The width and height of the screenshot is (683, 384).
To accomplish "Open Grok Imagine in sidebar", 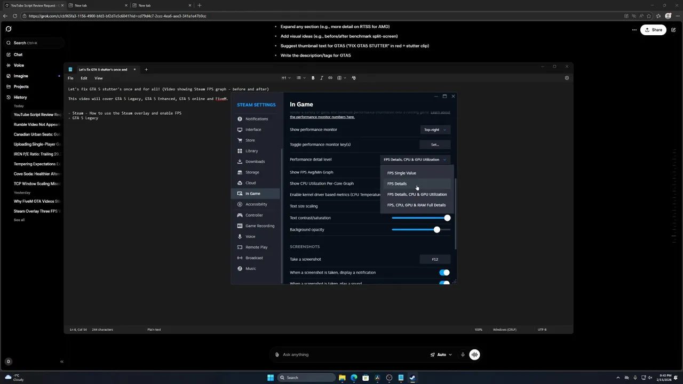I will [21, 76].
